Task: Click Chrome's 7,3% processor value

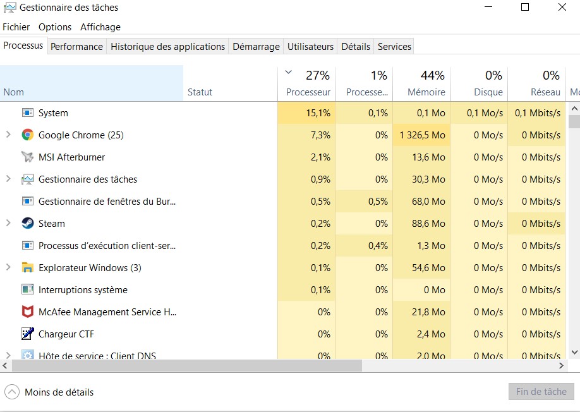Action: tap(320, 135)
